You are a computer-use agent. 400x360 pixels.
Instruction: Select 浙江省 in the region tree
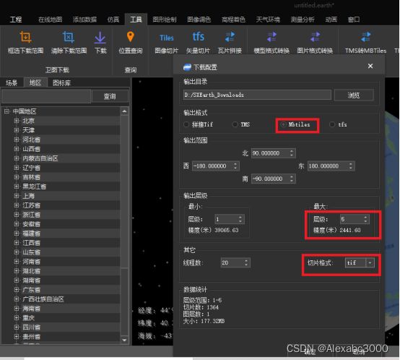[31, 215]
